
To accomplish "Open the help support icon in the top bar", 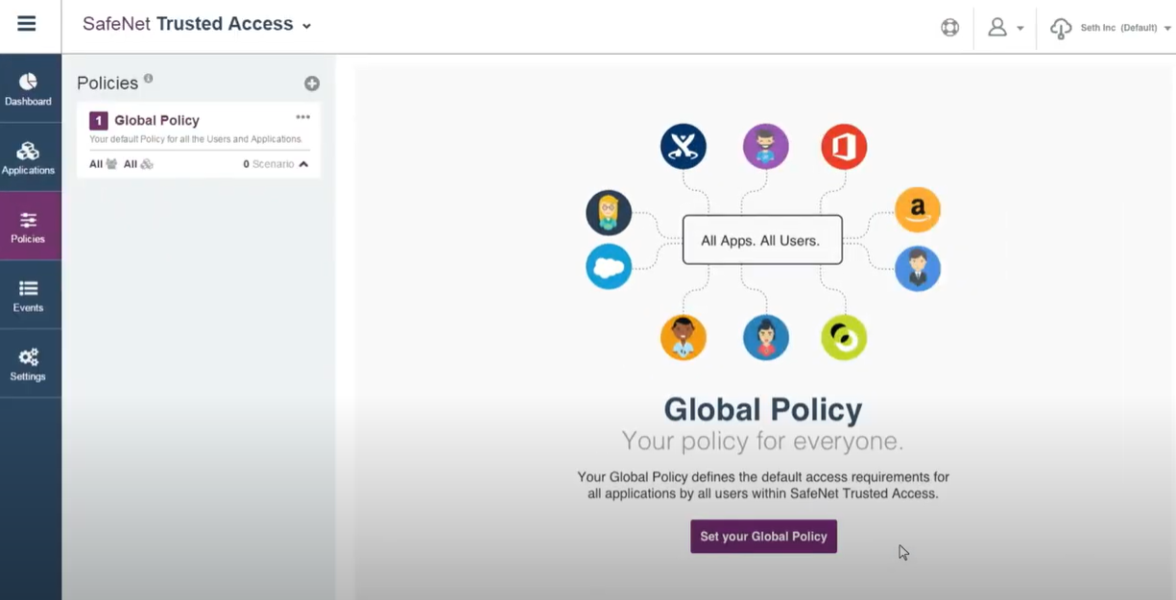I will [x=949, y=27].
